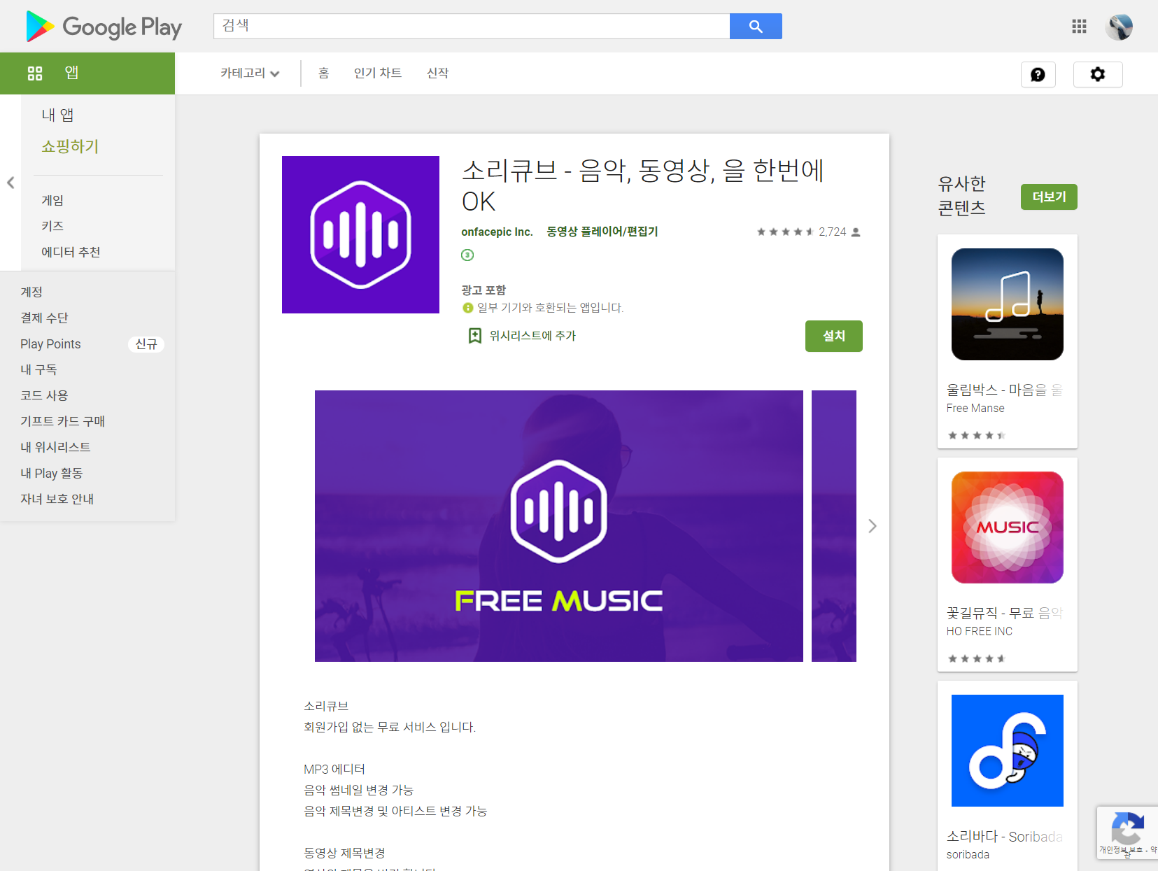Open the 꽃길뮤직 MUSIC app icon
Viewport: 1158px width, 871px height.
pyautogui.click(x=1008, y=527)
